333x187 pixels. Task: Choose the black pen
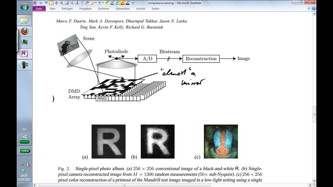click(x=128, y=3)
